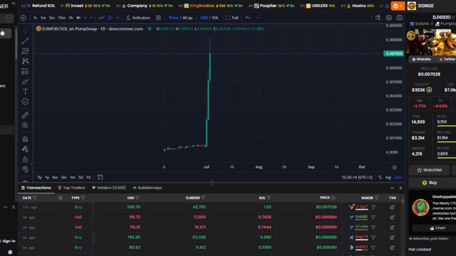Collapse the transactions panel with minus icon
Screen dimensions: 456x256
click(392, 188)
